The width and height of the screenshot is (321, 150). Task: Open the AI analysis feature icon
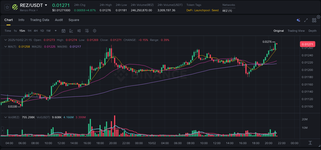[x=298, y=20]
